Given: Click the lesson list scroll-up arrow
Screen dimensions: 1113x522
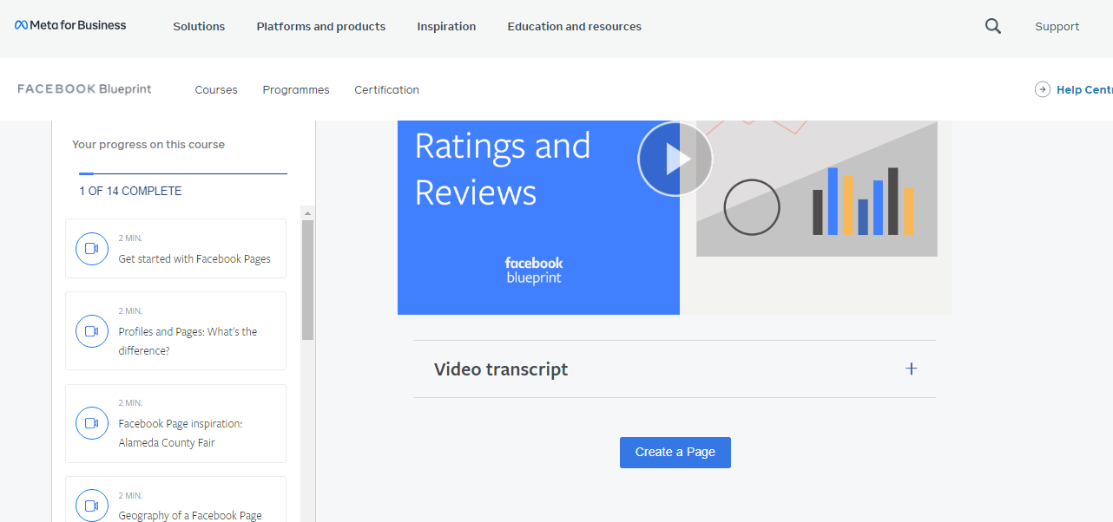Looking at the screenshot, I should (x=308, y=212).
